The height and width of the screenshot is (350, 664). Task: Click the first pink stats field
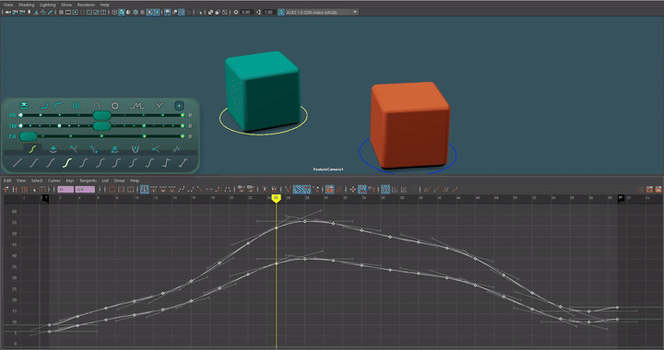pos(65,190)
